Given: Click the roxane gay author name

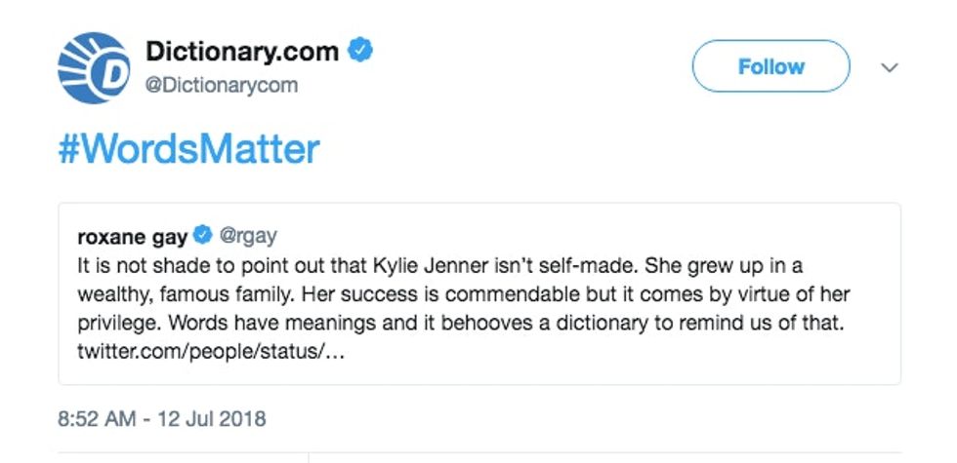Looking at the screenshot, I should point(132,236).
